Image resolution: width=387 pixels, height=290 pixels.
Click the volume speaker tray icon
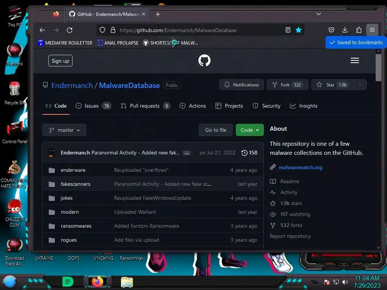click(x=345, y=282)
